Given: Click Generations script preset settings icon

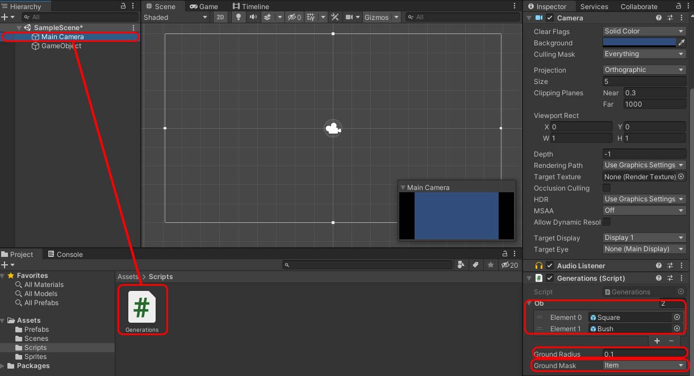Looking at the screenshot, I should 670,278.
